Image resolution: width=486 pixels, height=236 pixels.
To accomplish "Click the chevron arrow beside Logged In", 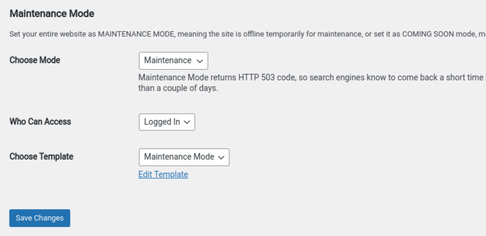I will 186,122.
